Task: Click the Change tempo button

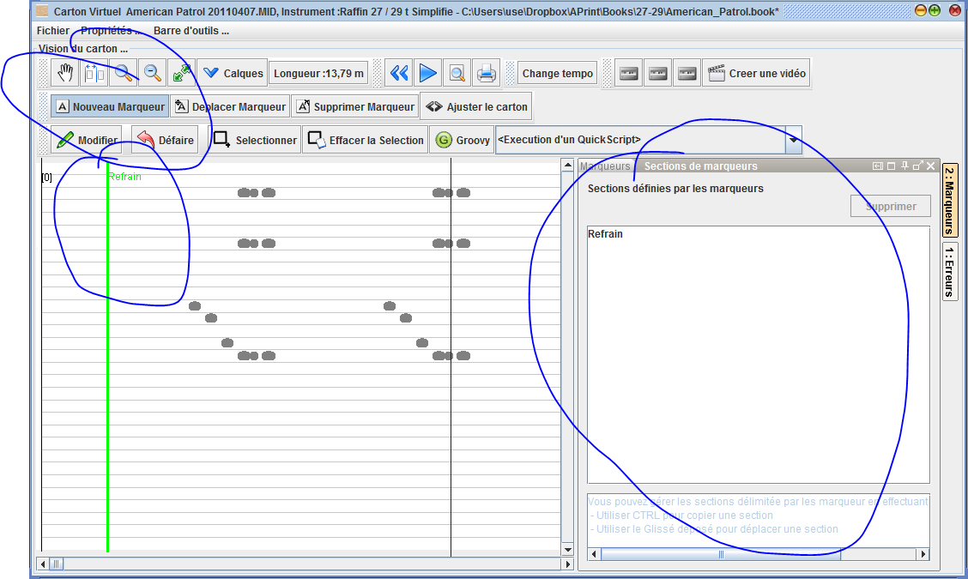Action: coord(558,74)
